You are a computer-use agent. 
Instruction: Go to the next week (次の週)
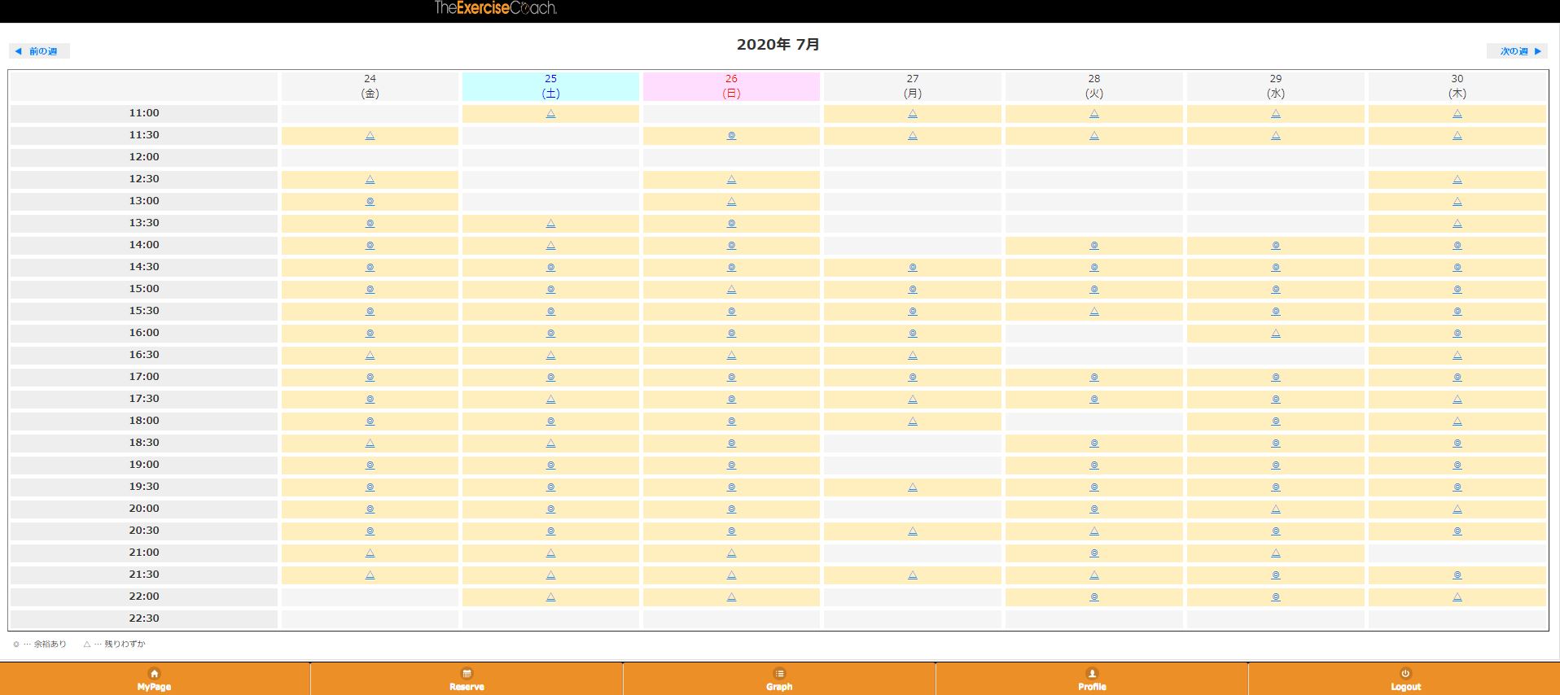[1517, 51]
